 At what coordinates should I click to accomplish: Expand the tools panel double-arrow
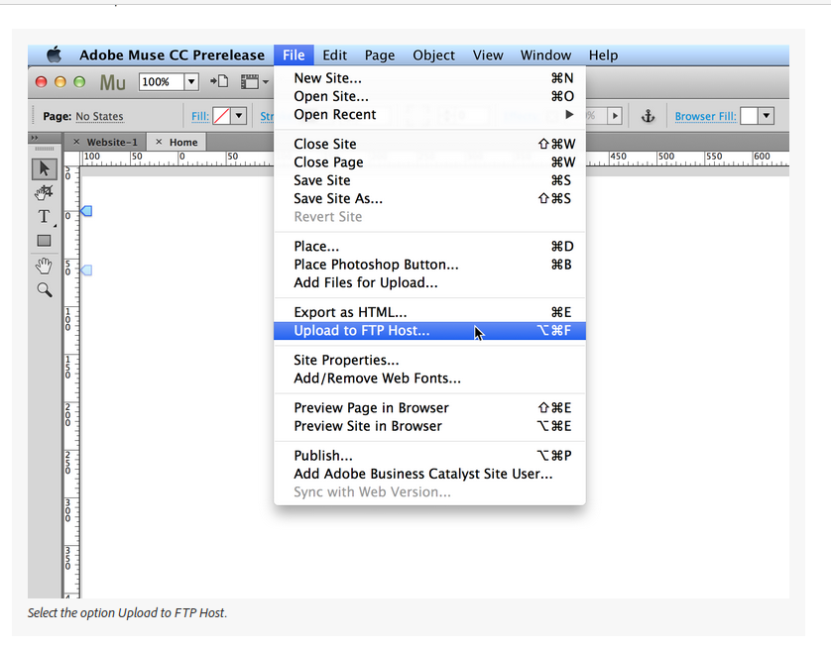tap(35, 138)
